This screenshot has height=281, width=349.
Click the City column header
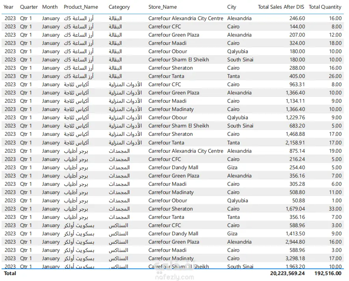pyautogui.click(x=232, y=7)
